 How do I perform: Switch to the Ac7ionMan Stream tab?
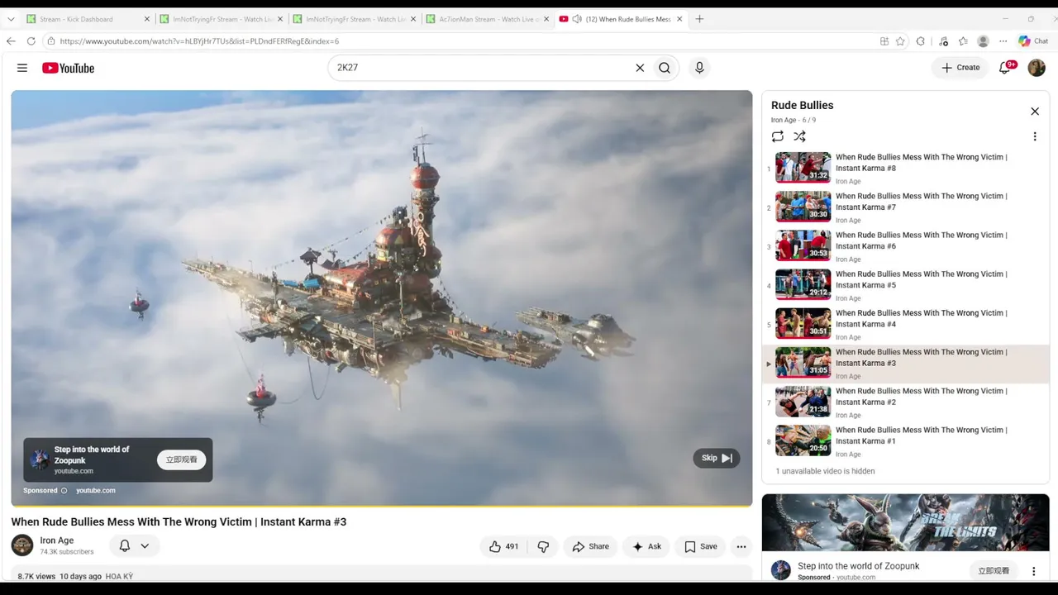click(x=488, y=19)
